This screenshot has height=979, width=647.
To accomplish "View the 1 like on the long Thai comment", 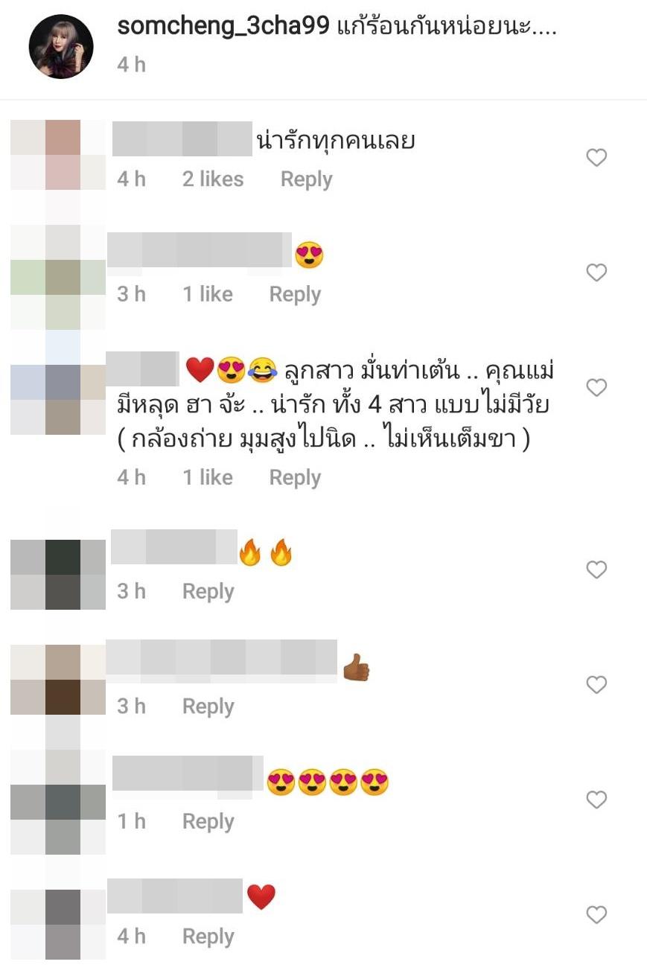I will [x=208, y=478].
